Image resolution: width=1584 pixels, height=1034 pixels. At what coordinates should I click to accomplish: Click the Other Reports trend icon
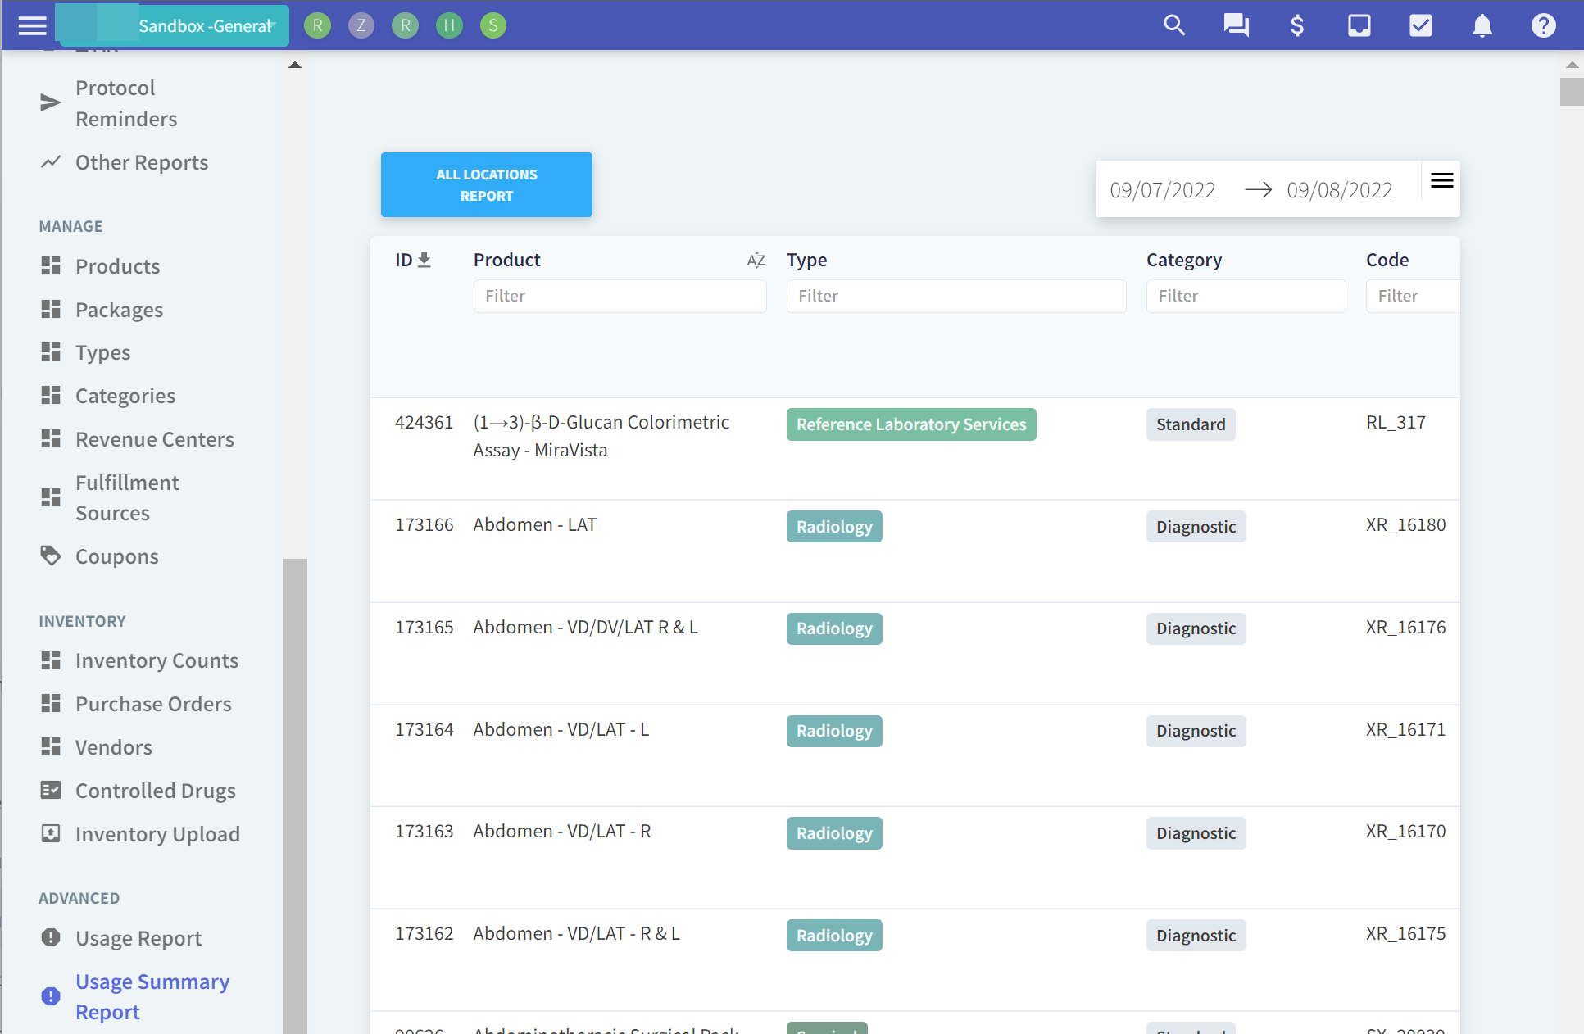coord(51,161)
